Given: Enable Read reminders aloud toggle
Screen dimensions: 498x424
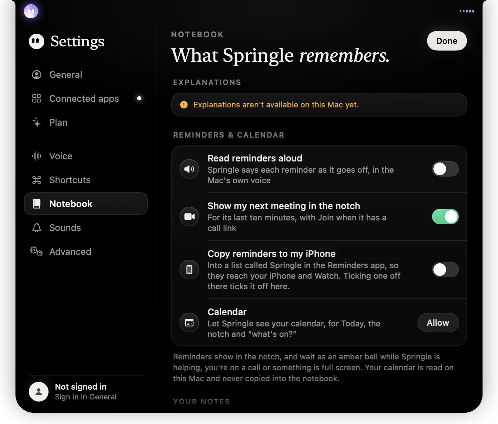Looking at the screenshot, I should pyautogui.click(x=445, y=169).
